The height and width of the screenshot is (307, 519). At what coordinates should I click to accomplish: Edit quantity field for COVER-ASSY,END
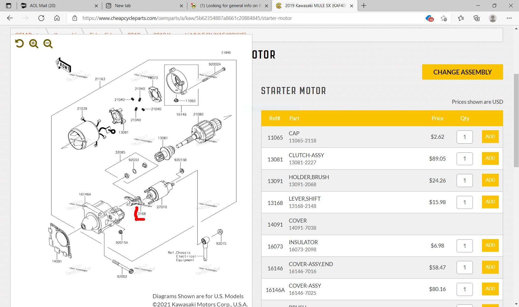pos(465,267)
